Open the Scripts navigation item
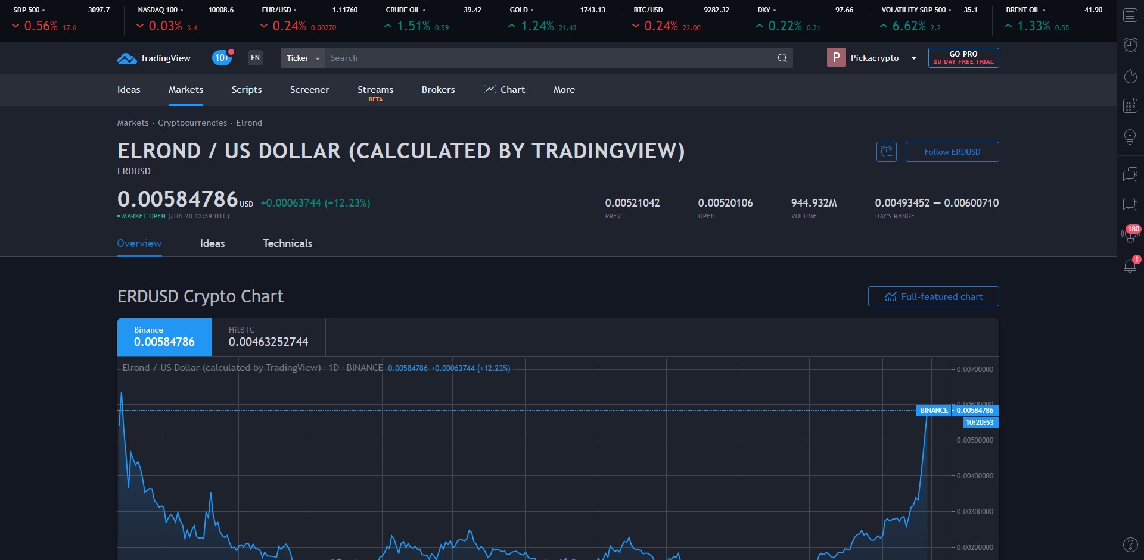The width and height of the screenshot is (1144, 560). click(x=247, y=90)
